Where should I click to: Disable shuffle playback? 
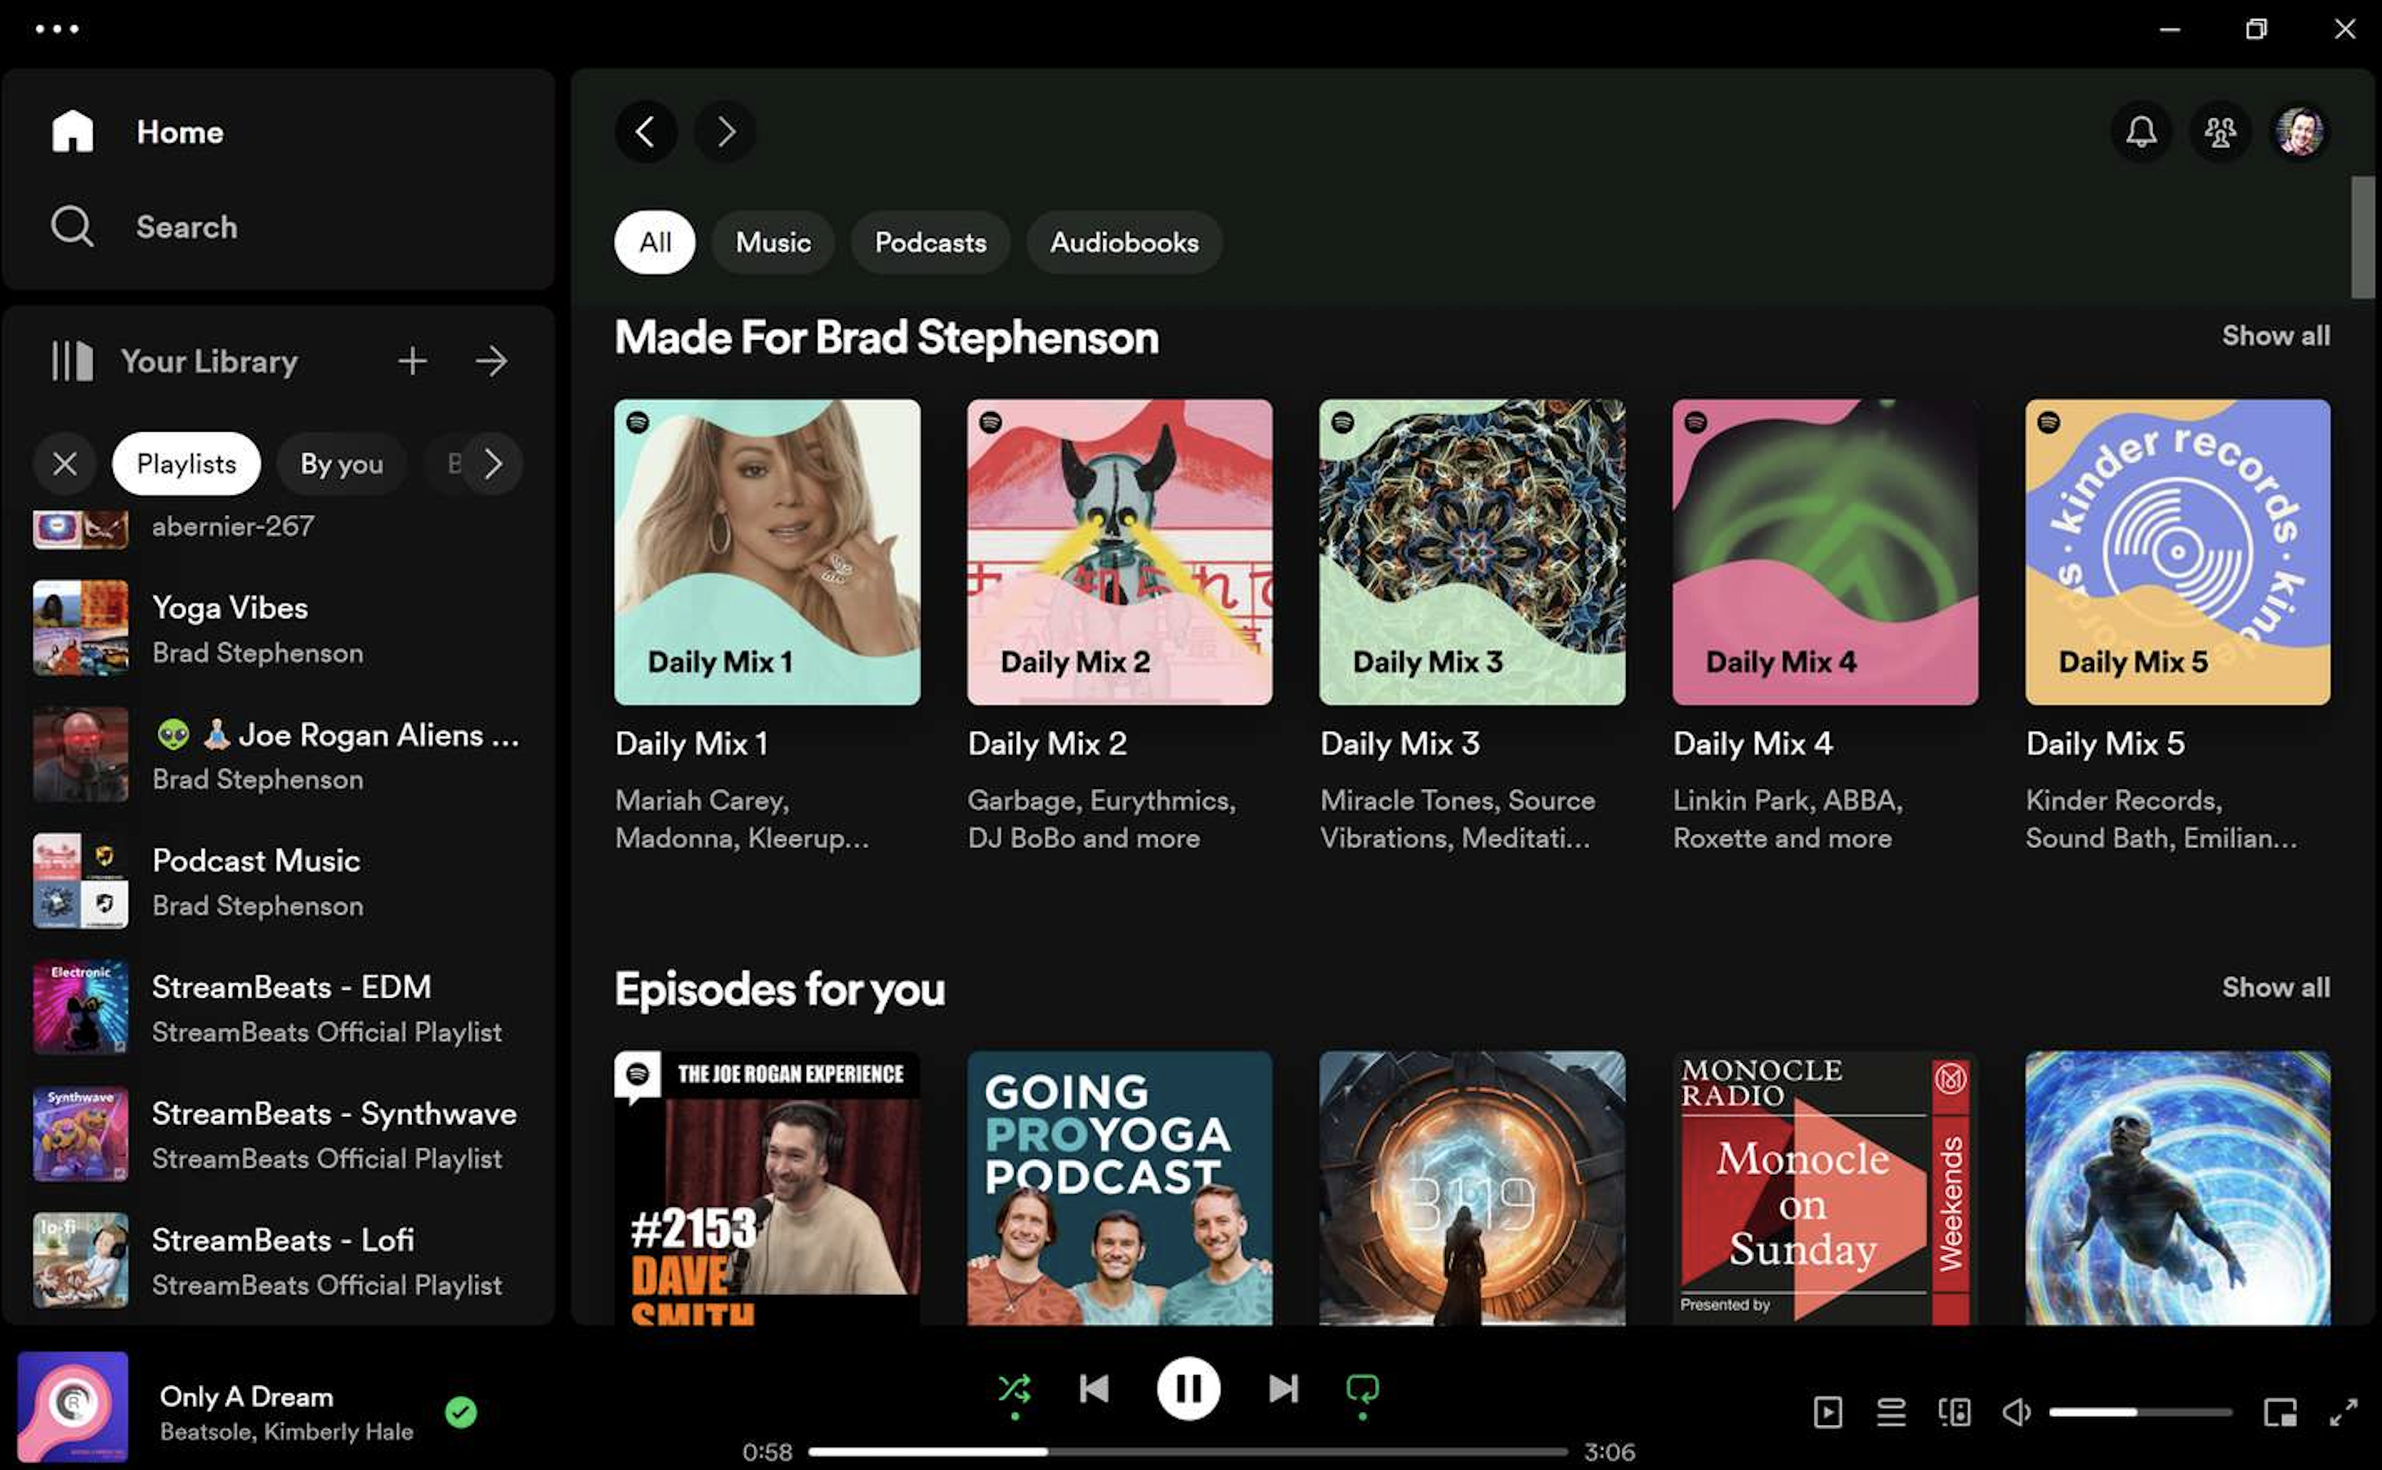[1014, 1388]
